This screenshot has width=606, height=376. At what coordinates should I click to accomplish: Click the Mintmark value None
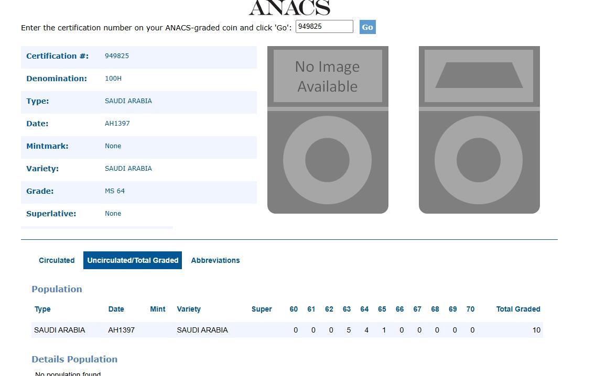[x=113, y=146]
